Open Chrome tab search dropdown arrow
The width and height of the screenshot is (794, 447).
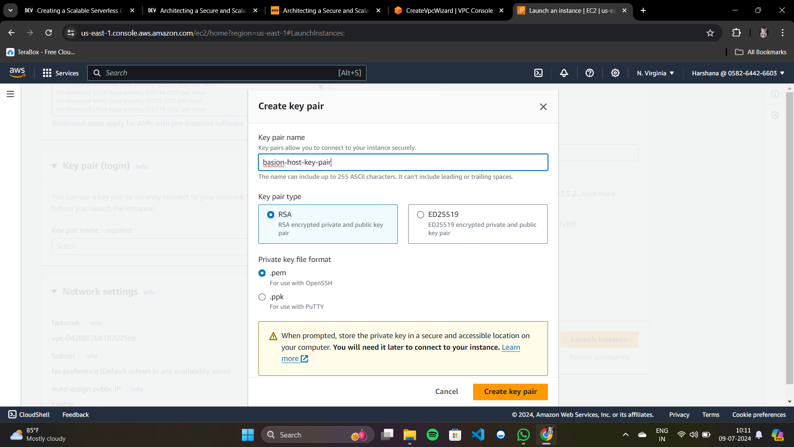click(10, 10)
